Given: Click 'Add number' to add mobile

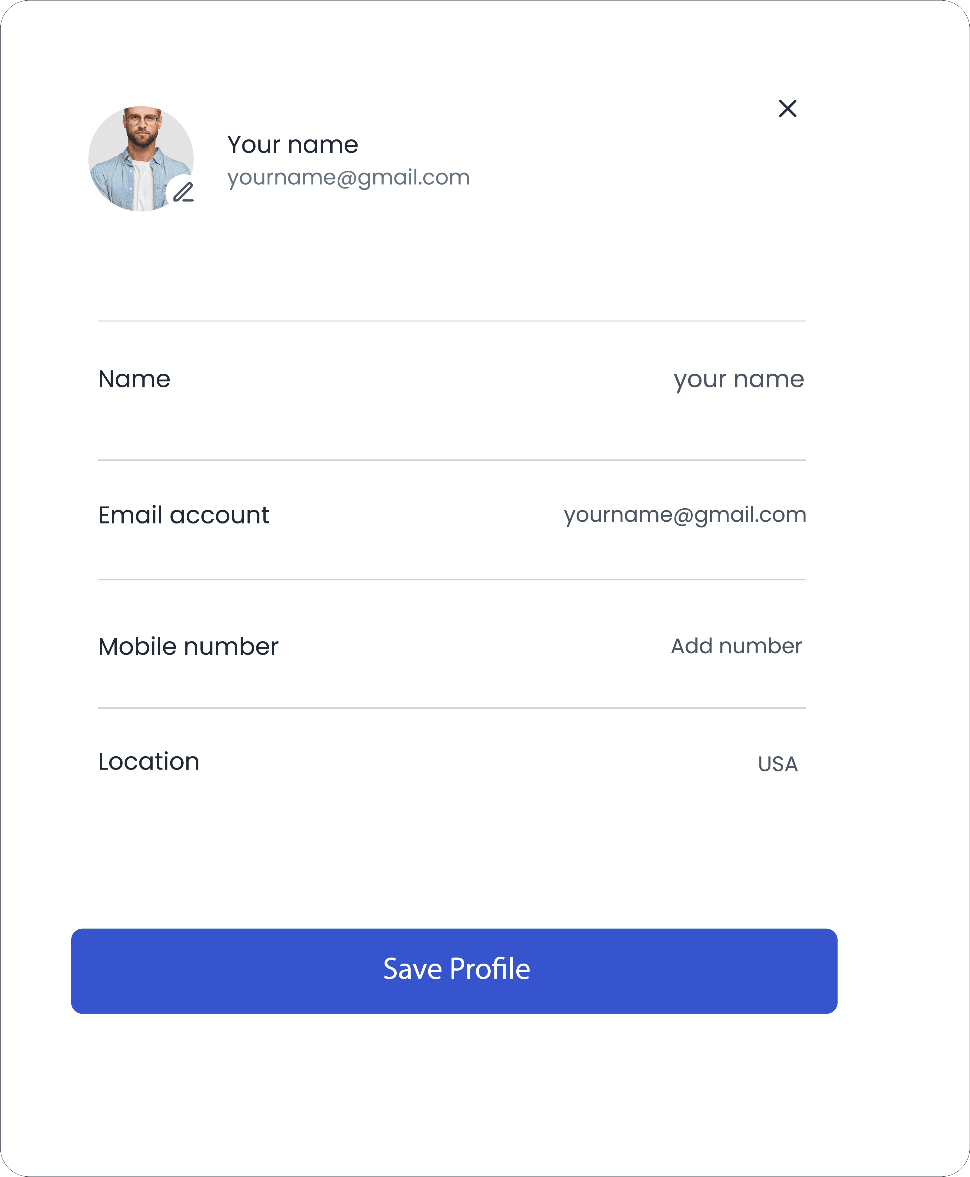Looking at the screenshot, I should click(x=736, y=646).
